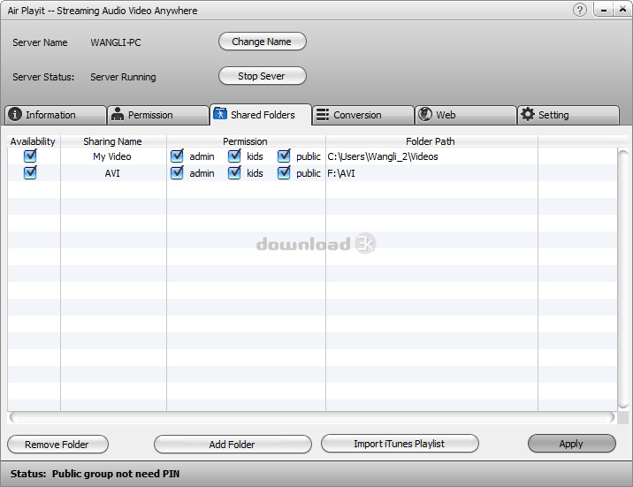Image resolution: width=633 pixels, height=487 pixels.
Task: Uncheck public permission for My Video
Action: tap(284, 156)
